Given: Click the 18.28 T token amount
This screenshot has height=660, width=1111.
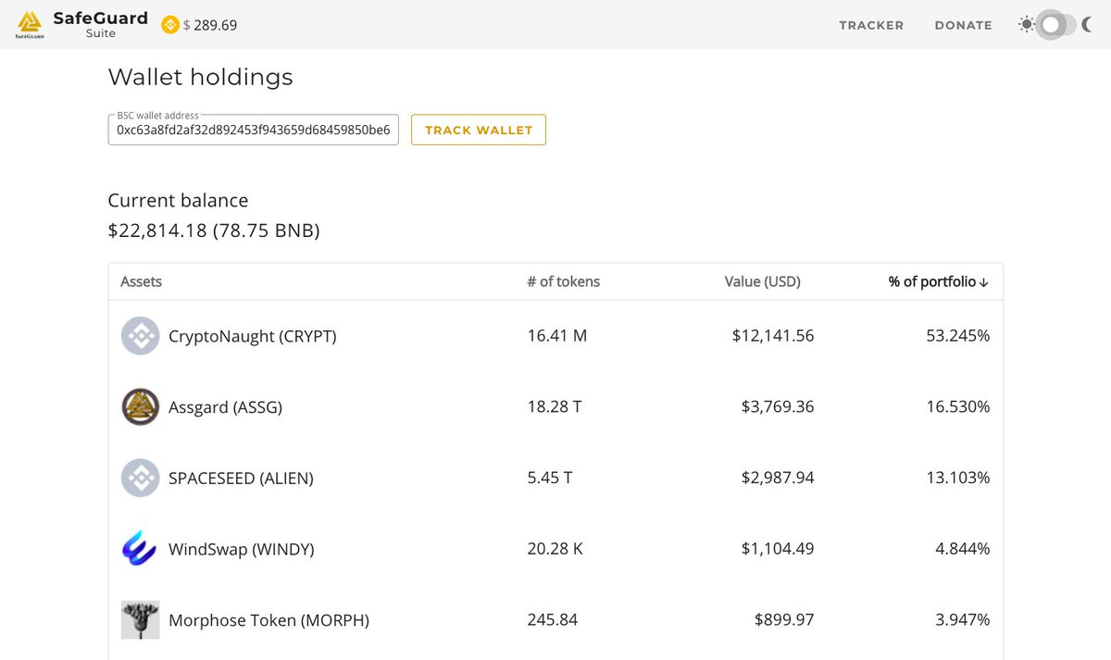Looking at the screenshot, I should (555, 406).
